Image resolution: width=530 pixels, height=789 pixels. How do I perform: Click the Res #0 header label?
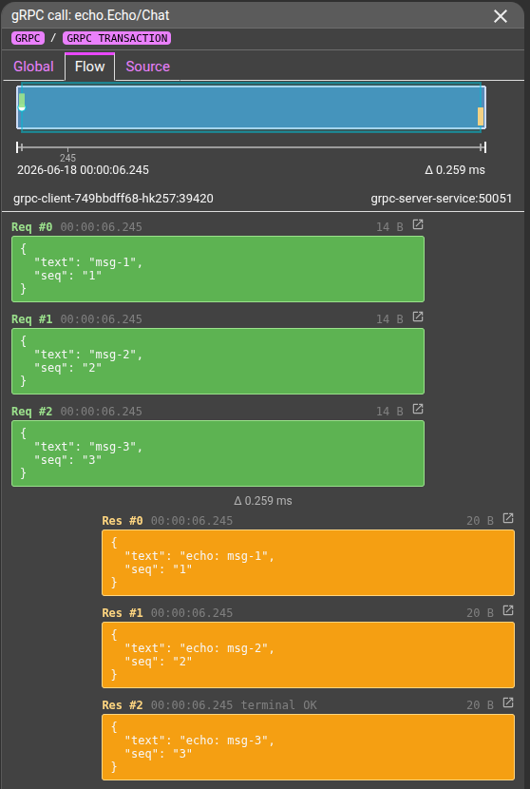click(123, 520)
